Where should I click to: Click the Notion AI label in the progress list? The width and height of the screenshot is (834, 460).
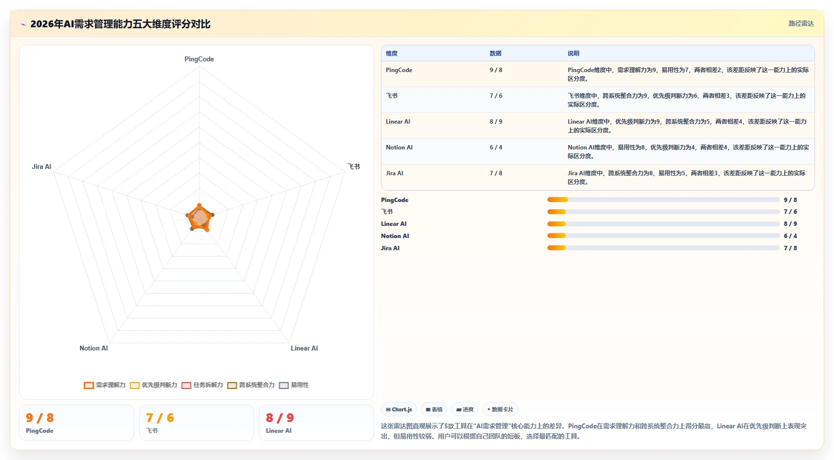point(395,236)
